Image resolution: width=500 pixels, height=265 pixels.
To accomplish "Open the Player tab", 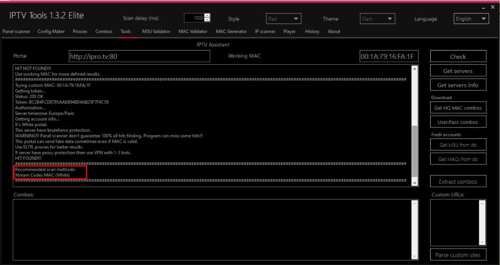I will point(289,32).
